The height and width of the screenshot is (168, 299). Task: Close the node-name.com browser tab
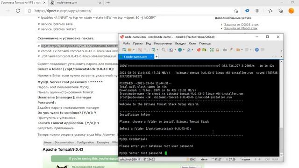pyautogui.click(x=100, y=3)
